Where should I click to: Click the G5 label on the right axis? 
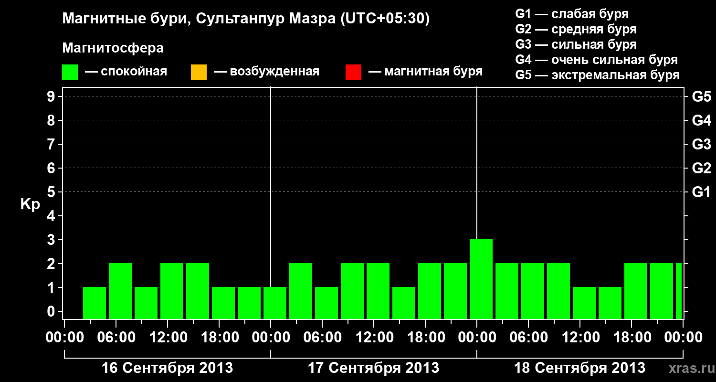[702, 96]
